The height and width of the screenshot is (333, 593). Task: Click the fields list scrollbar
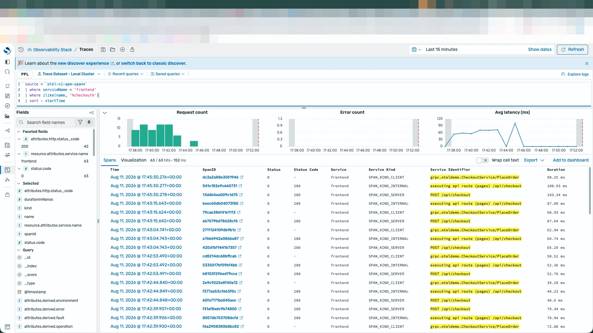94,142
